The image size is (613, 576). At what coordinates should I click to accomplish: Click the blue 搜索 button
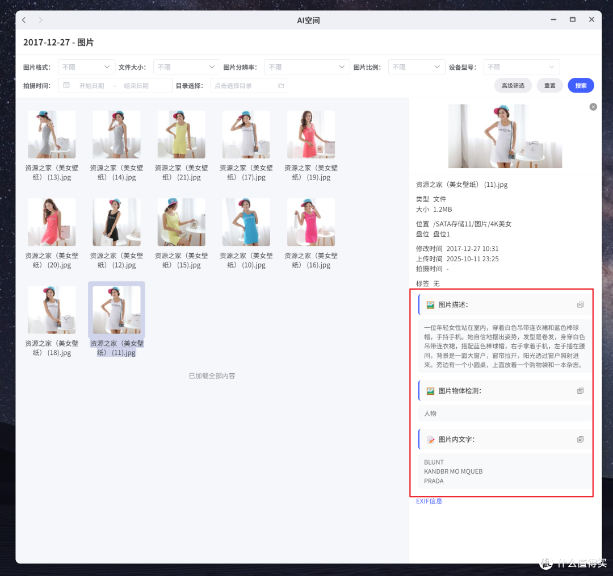(x=581, y=85)
